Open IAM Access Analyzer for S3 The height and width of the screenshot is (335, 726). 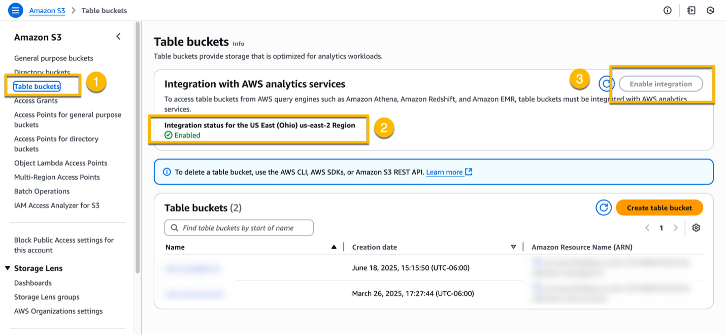point(56,205)
